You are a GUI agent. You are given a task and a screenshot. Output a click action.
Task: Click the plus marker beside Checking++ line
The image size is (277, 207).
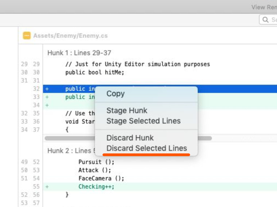click(x=47, y=187)
